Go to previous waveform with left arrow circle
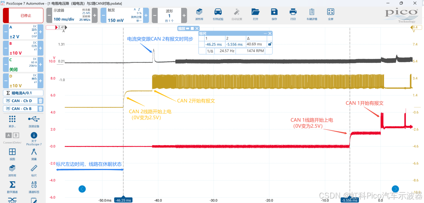424x203 pixels. tap(82, 189)
